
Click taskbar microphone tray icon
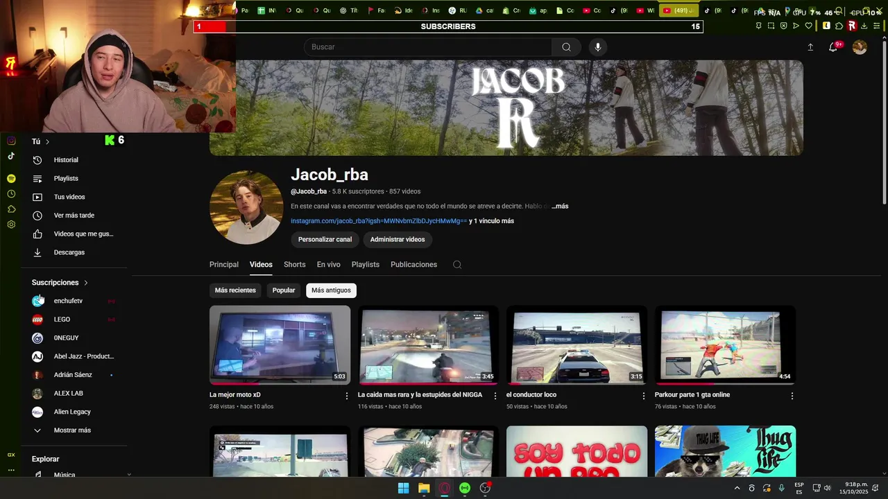tap(782, 488)
